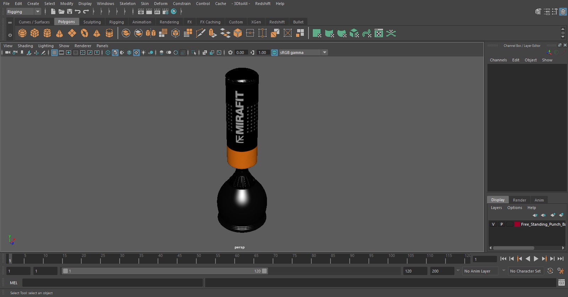Open the Auto Key toggle icon
This screenshot has width=568, height=297.
coord(550,271)
